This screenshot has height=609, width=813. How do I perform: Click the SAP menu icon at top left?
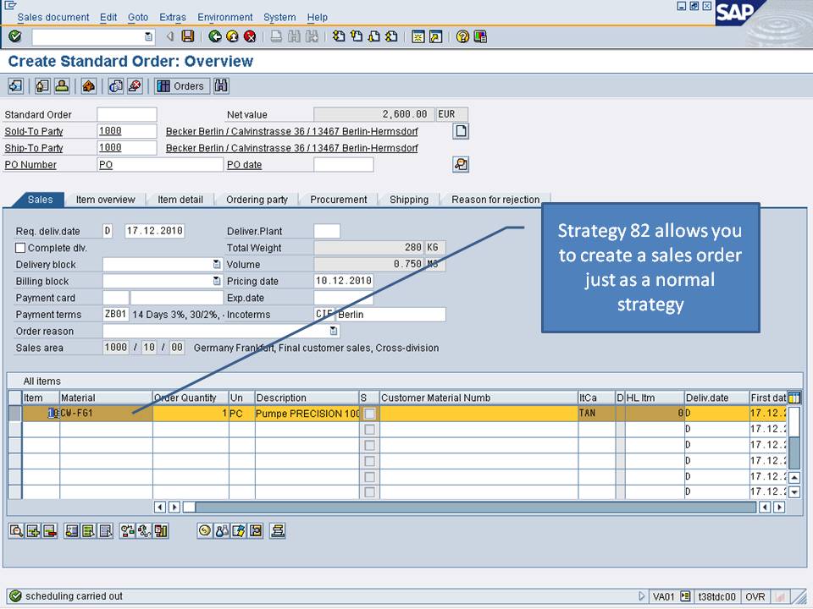click(10, 5)
